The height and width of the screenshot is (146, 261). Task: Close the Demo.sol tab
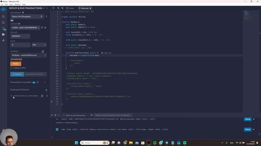[x=91, y=8]
